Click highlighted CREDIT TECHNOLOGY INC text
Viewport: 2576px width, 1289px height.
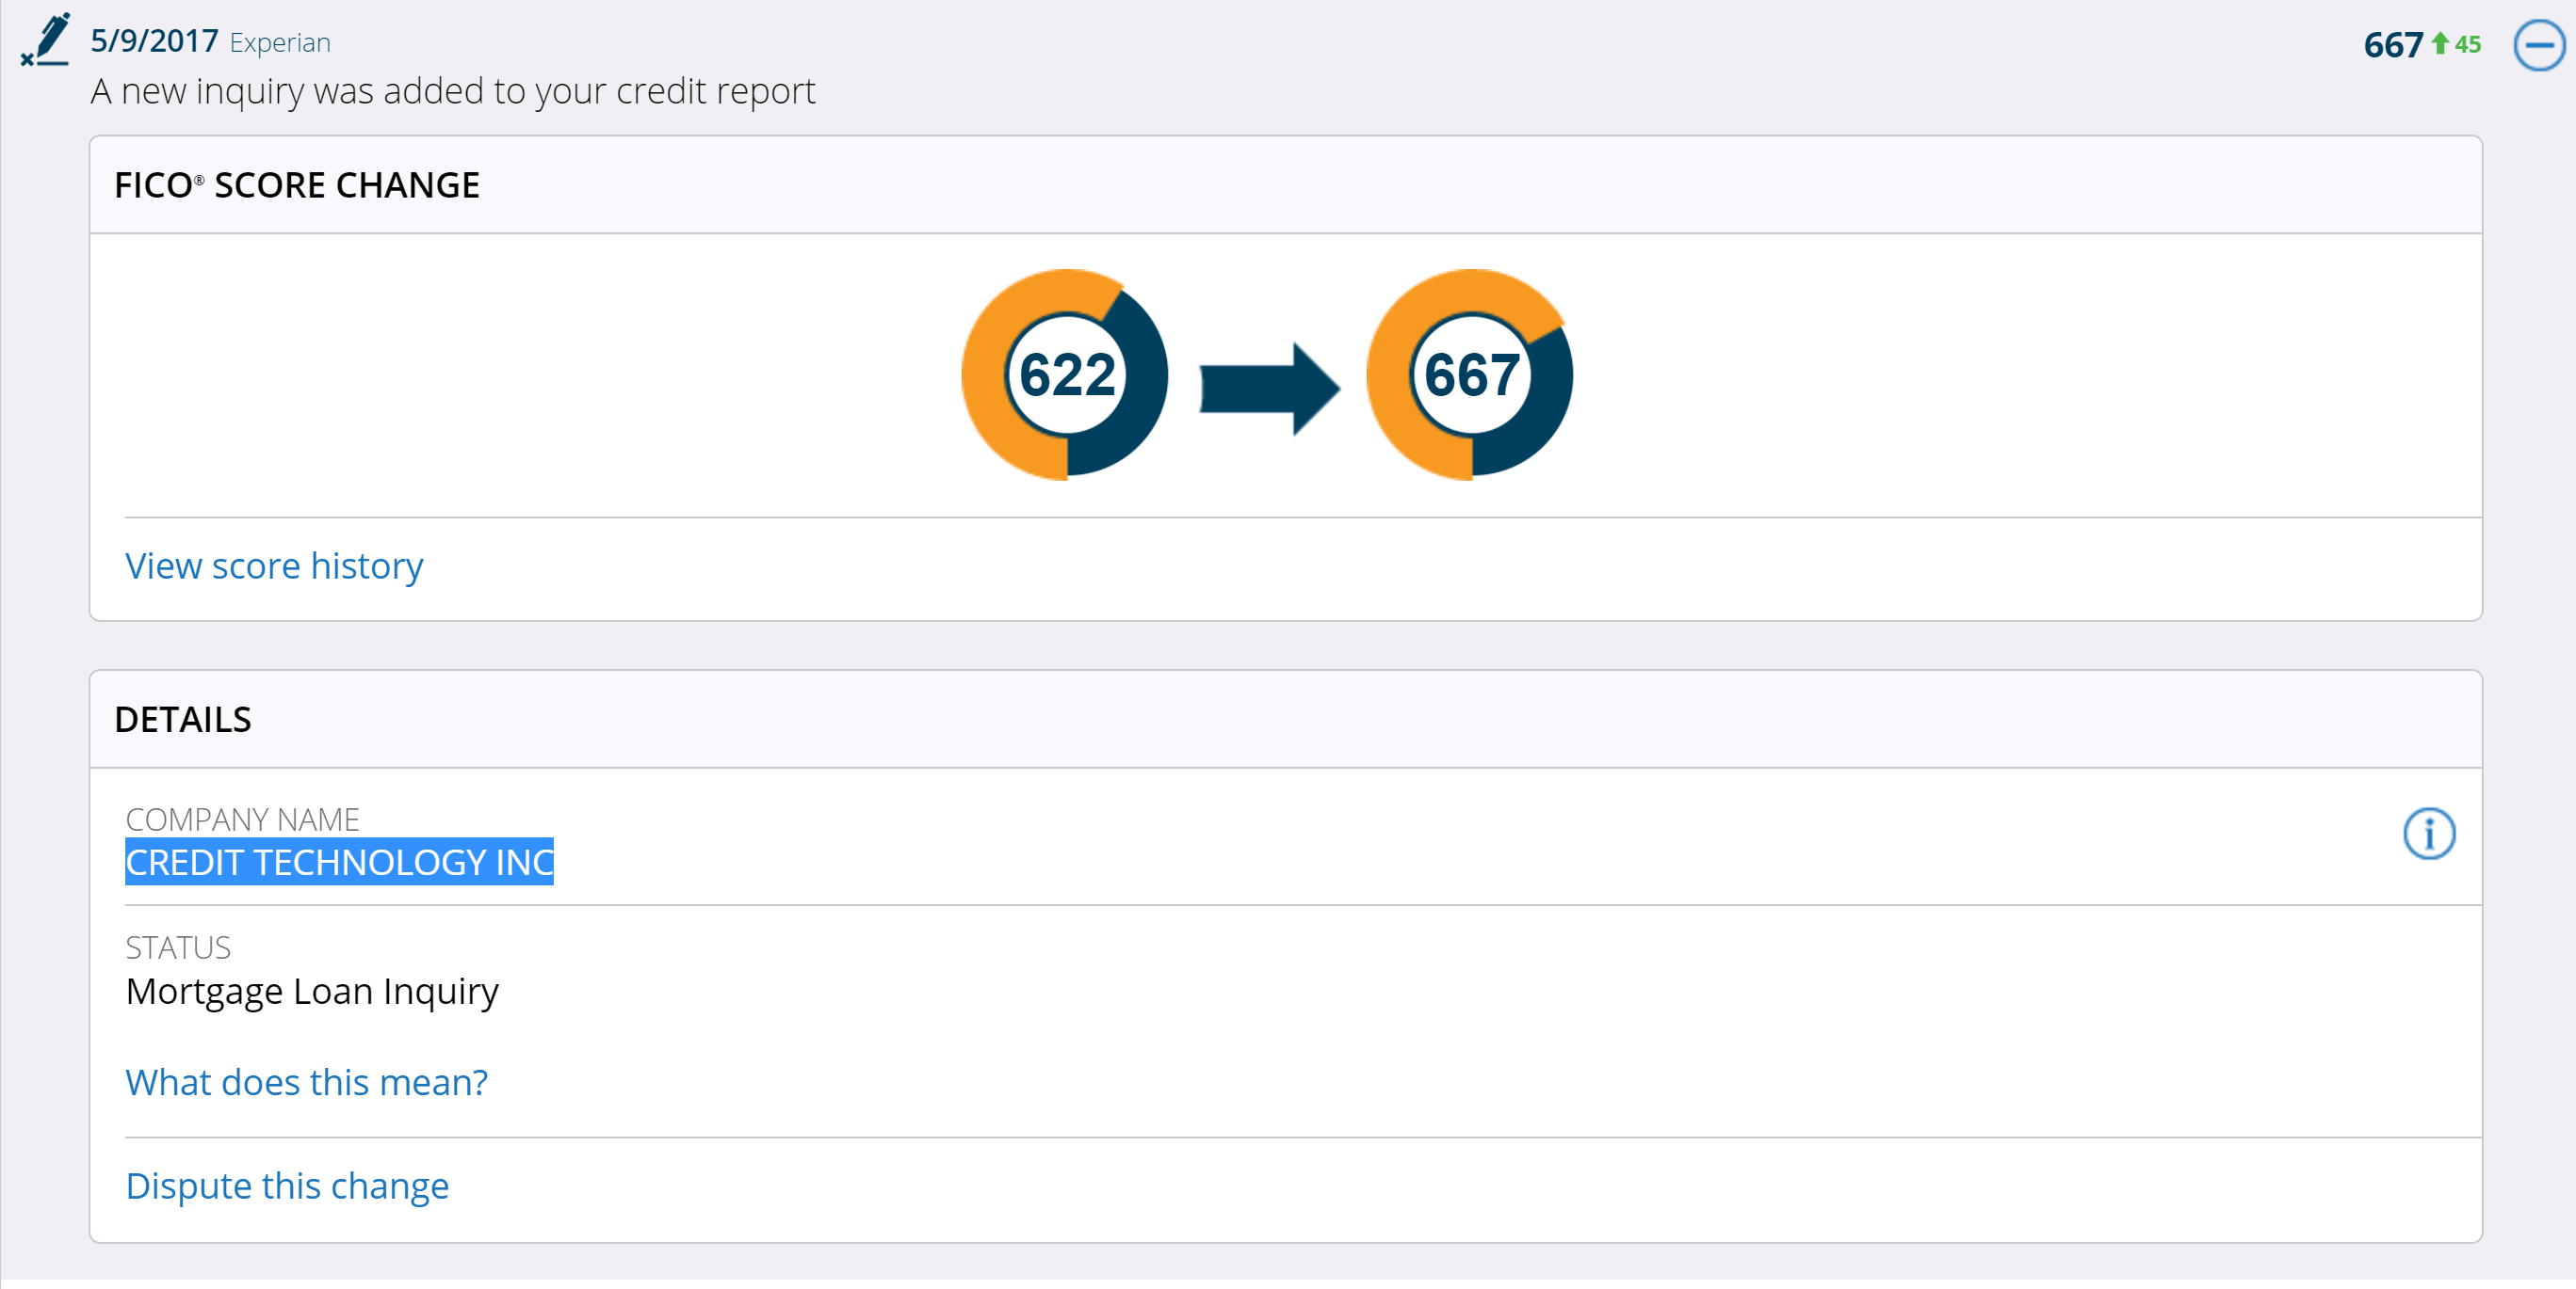pos(339,861)
